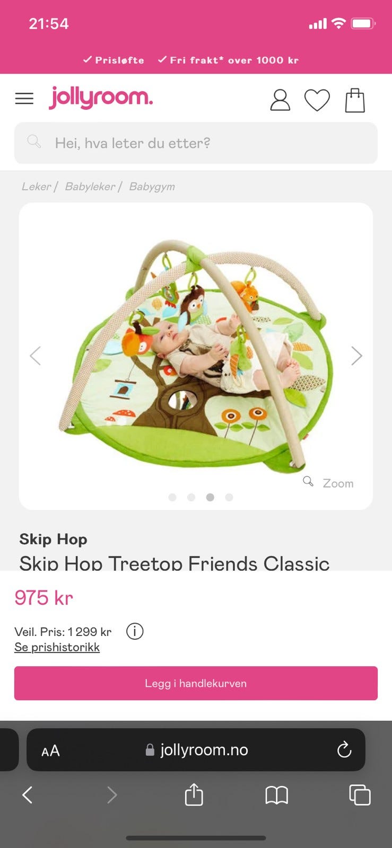The width and height of the screenshot is (392, 848).
Task: Select the second image carousel dot
Action: click(191, 497)
